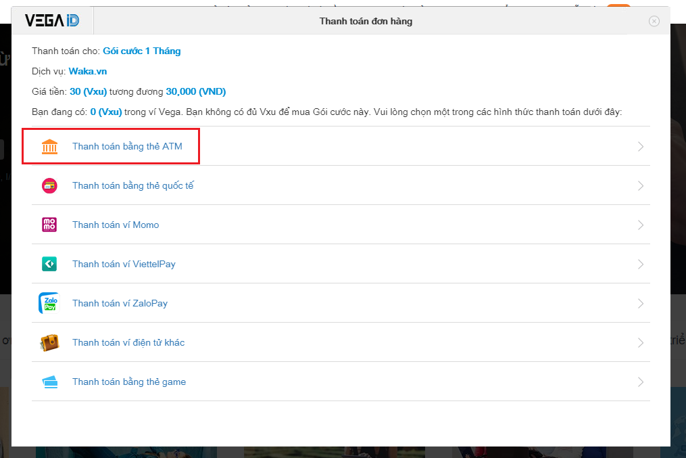Click the international card icon

(49, 186)
